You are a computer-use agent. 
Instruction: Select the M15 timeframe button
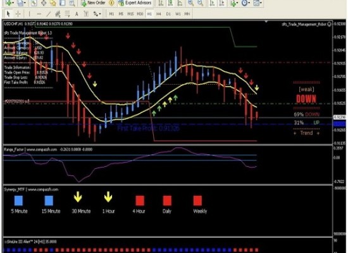(x=130, y=14)
